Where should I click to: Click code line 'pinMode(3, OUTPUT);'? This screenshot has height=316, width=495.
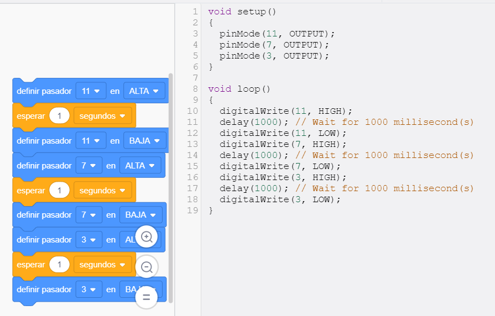pyautogui.click(x=274, y=56)
